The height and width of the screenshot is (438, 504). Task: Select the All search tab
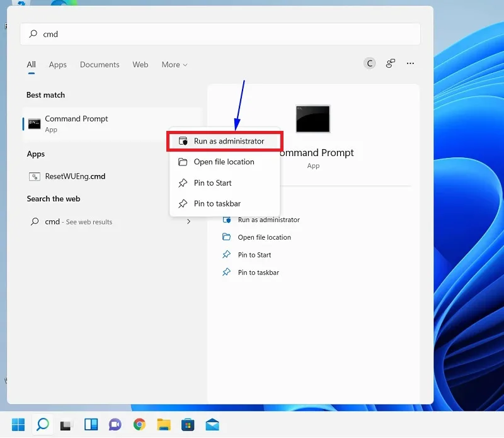[31, 65]
